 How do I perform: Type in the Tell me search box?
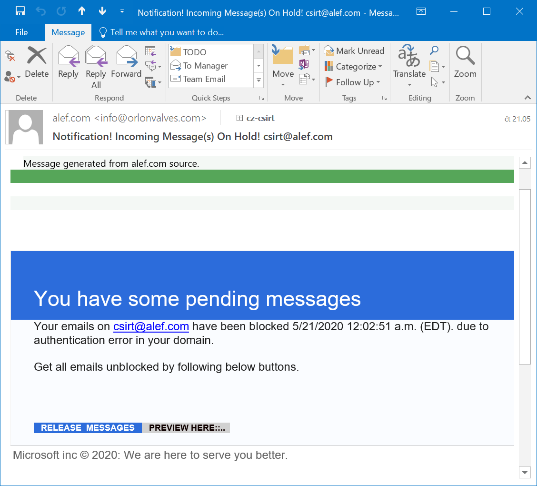coord(167,32)
